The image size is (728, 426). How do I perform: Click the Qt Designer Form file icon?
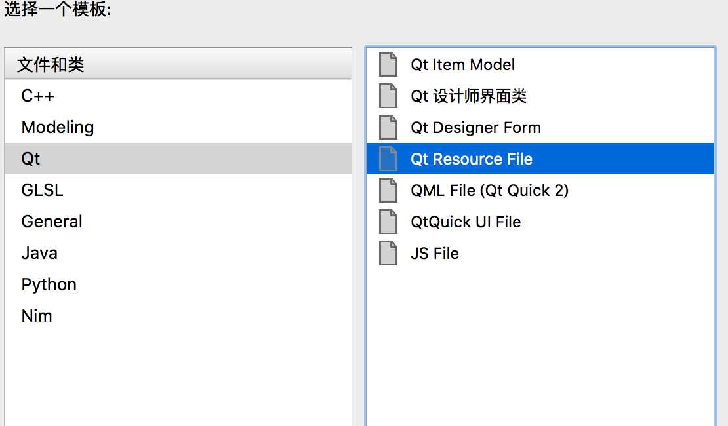388,128
